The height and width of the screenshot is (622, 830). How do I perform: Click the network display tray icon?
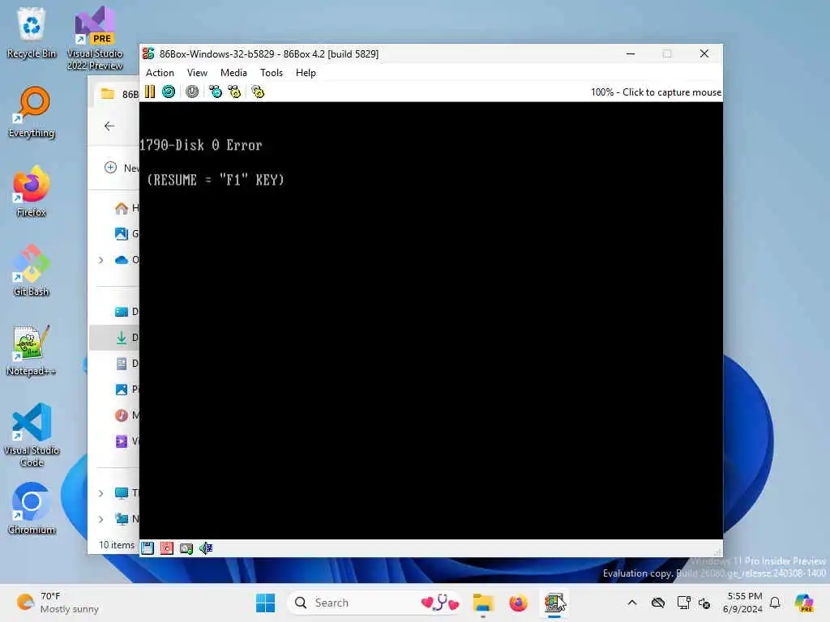click(683, 603)
